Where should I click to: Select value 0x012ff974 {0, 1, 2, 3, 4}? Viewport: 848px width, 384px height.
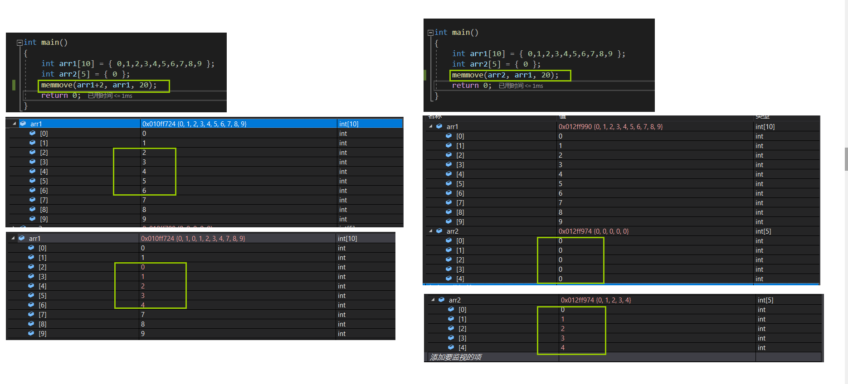pyautogui.click(x=596, y=300)
